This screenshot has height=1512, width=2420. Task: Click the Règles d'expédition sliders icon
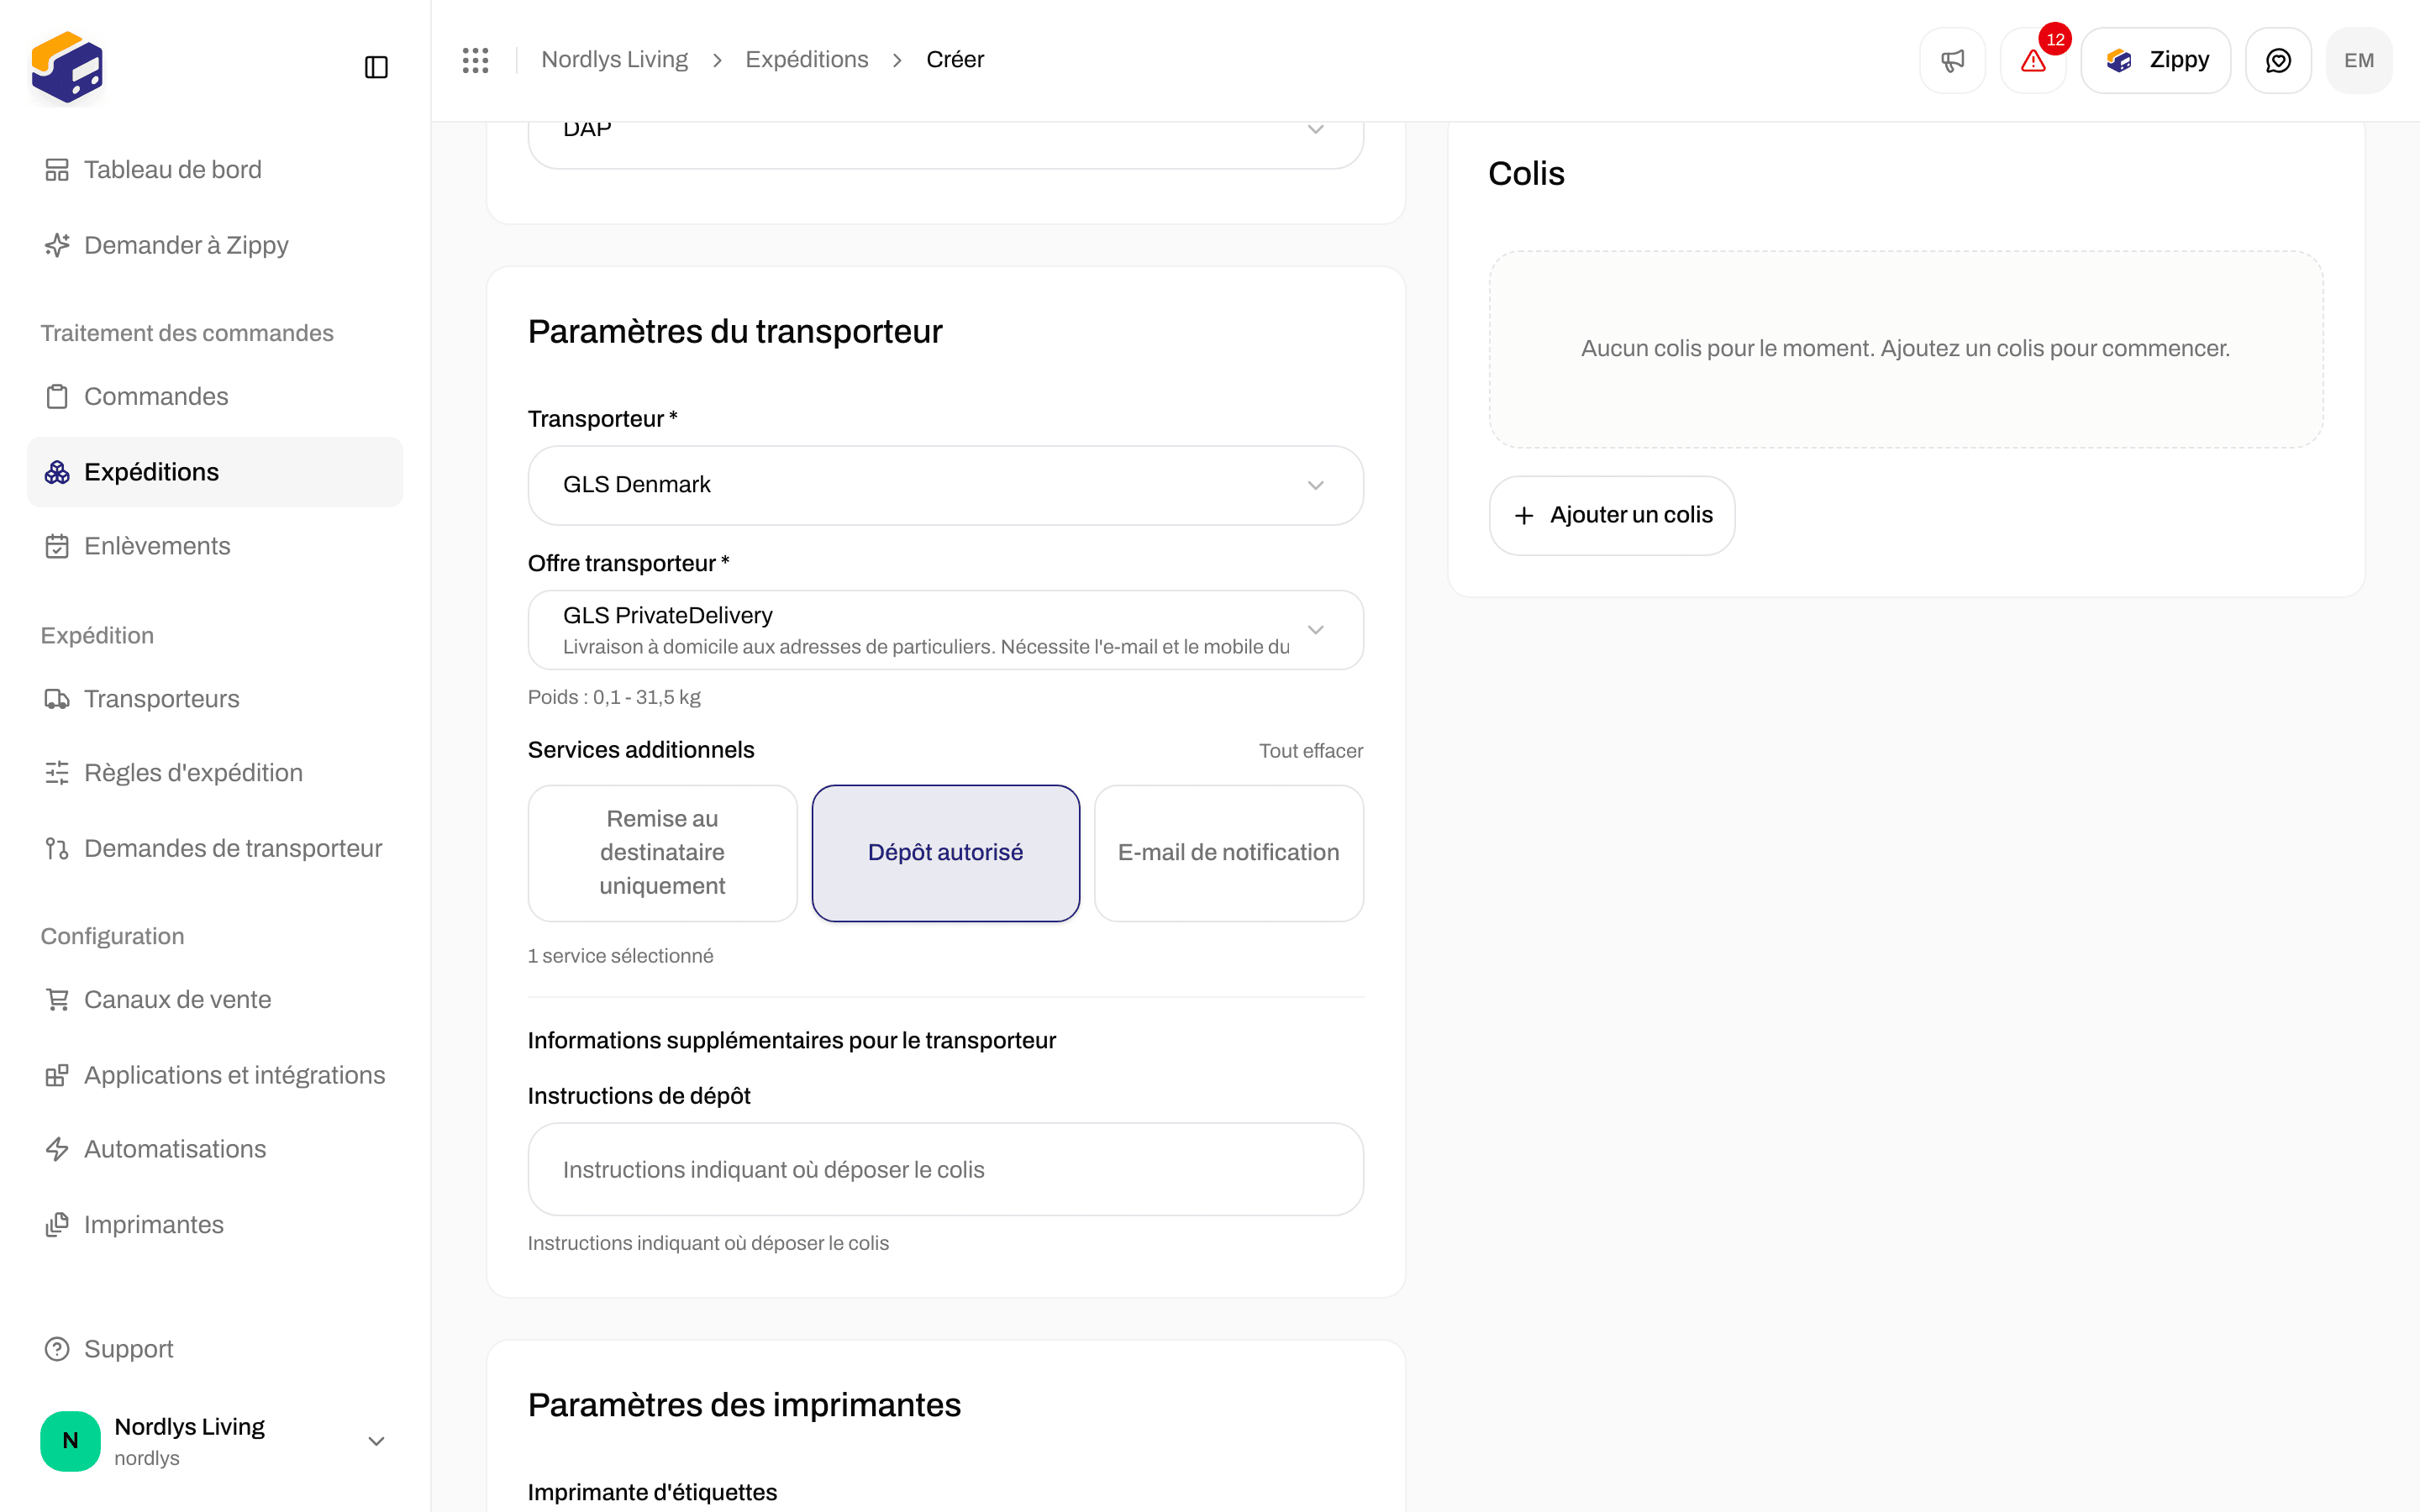[x=57, y=773]
